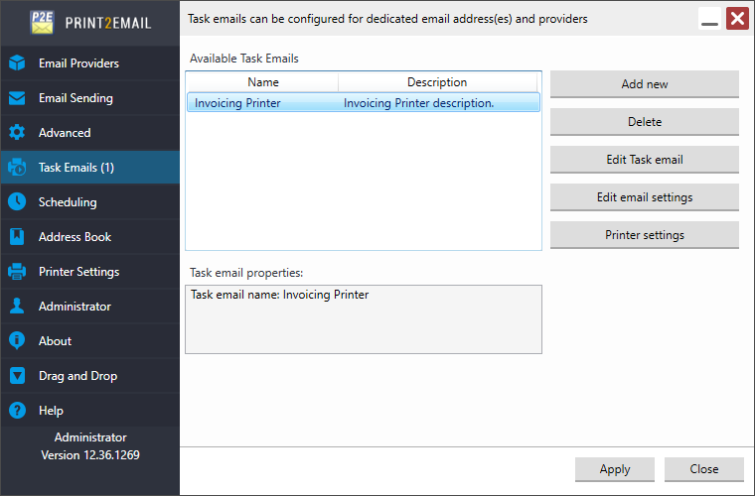Add new task email
The height and width of the screenshot is (496, 755).
645,84
